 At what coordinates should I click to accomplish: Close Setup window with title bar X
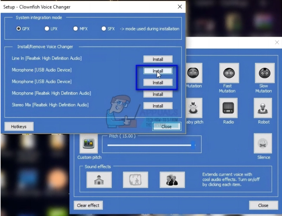coord(180,7)
